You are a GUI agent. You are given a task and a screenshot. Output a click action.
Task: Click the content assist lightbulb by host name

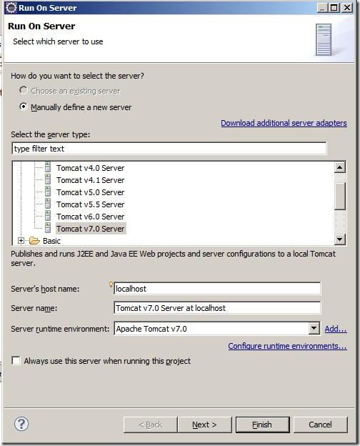(111, 284)
